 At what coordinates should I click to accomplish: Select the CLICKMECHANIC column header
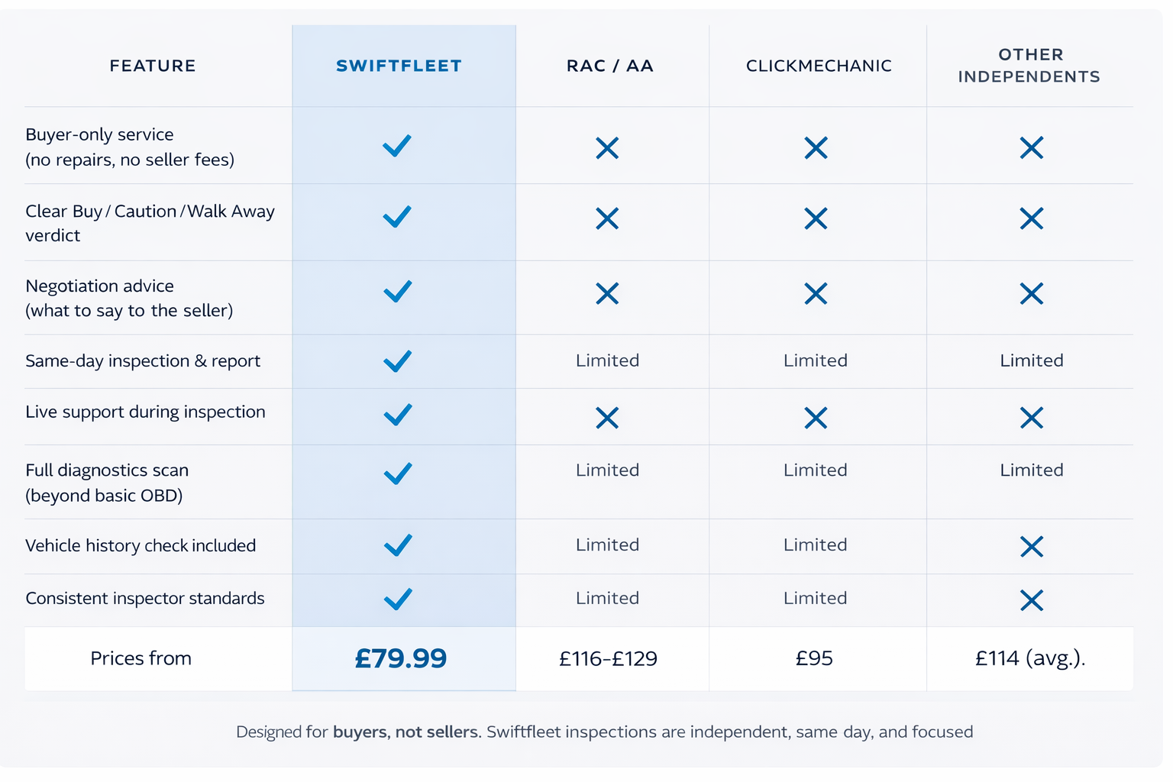coord(819,66)
